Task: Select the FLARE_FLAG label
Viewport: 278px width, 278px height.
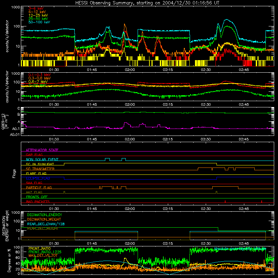Action: click(x=36, y=173)
